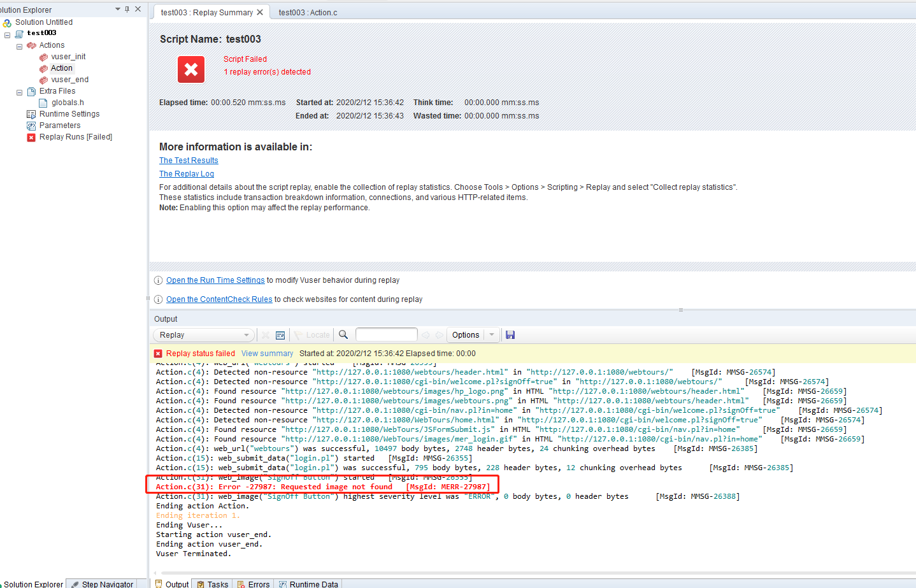Click the magnifier search icon

point(343,334)
